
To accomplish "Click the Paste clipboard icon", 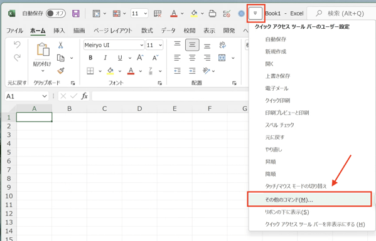I will pos(43,49).
